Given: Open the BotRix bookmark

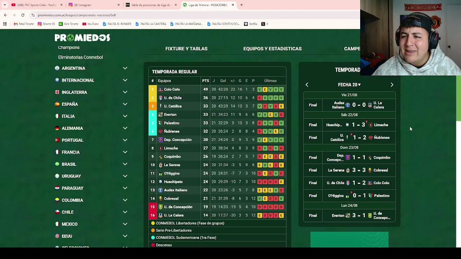Looking at the screenshot, I should tap(251, 24).
